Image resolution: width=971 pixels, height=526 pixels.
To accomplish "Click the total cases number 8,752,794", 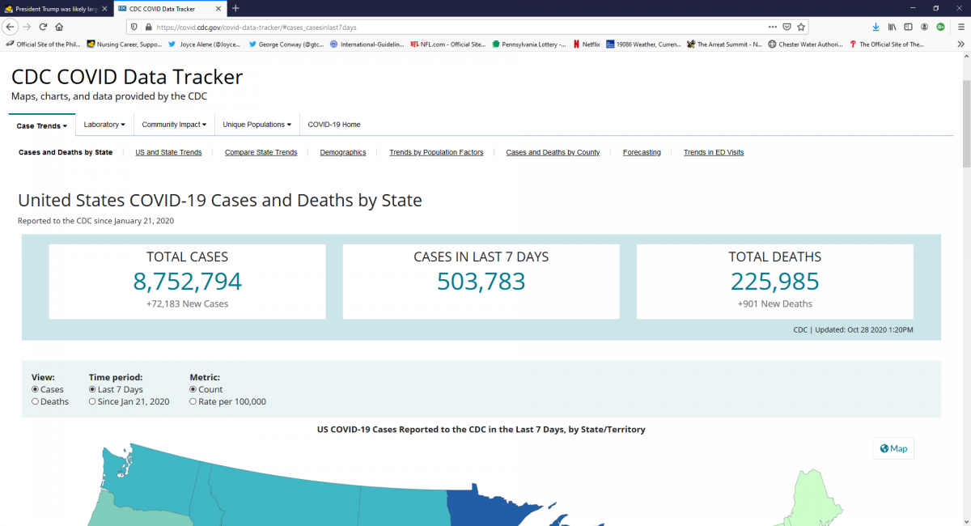I will tap(188, 281).
